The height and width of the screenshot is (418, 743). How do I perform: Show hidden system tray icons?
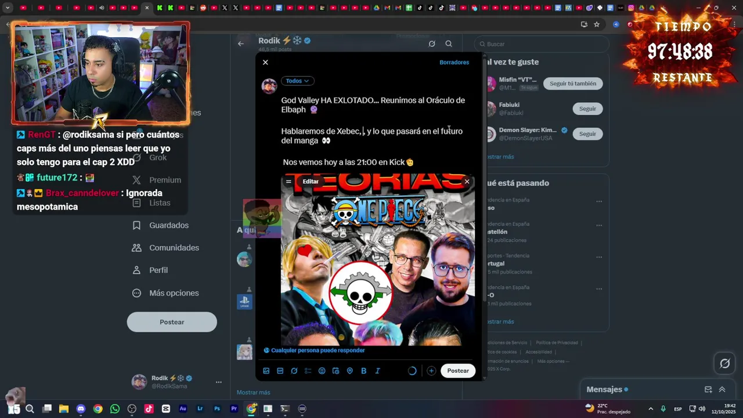pos(651,409)
